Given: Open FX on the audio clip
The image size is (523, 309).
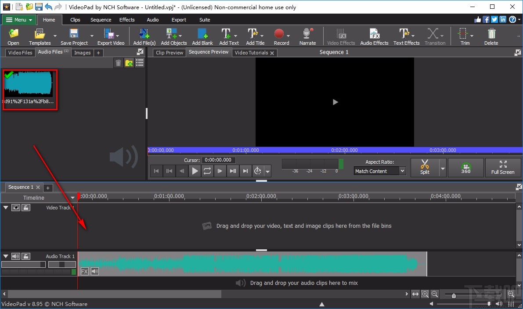Looking at the screenshot, I should [x=84, y=271].
